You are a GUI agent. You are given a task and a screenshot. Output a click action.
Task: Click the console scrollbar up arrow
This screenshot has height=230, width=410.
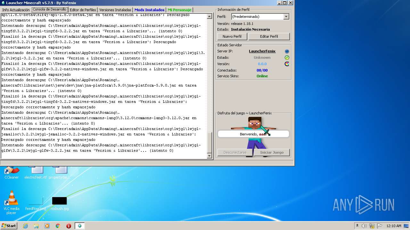point(209,16)
